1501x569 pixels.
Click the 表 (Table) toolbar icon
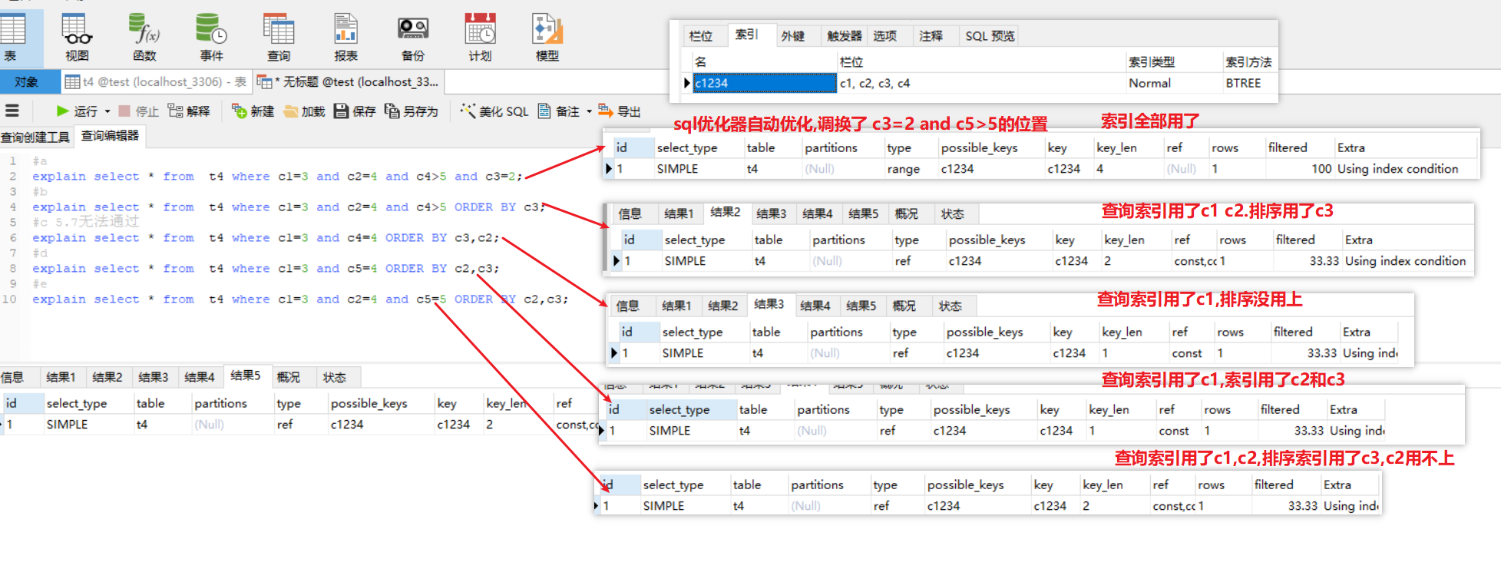pos(13,37)
